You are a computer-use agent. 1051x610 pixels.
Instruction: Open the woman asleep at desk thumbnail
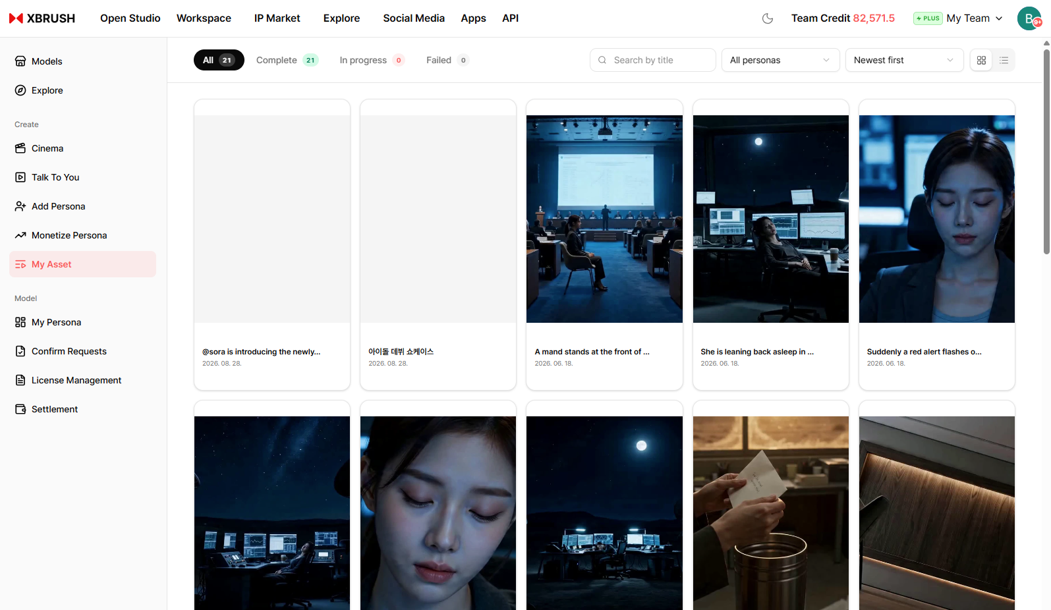[771, 219]
